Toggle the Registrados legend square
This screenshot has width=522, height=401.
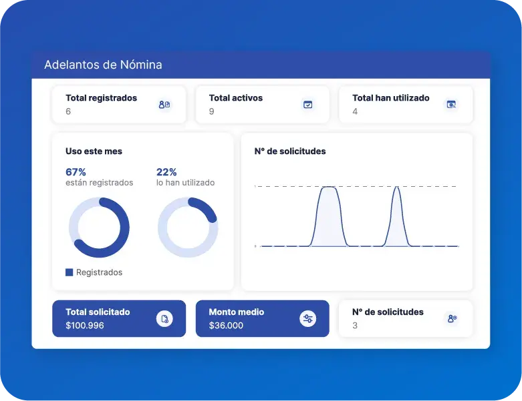pos(70,272)
